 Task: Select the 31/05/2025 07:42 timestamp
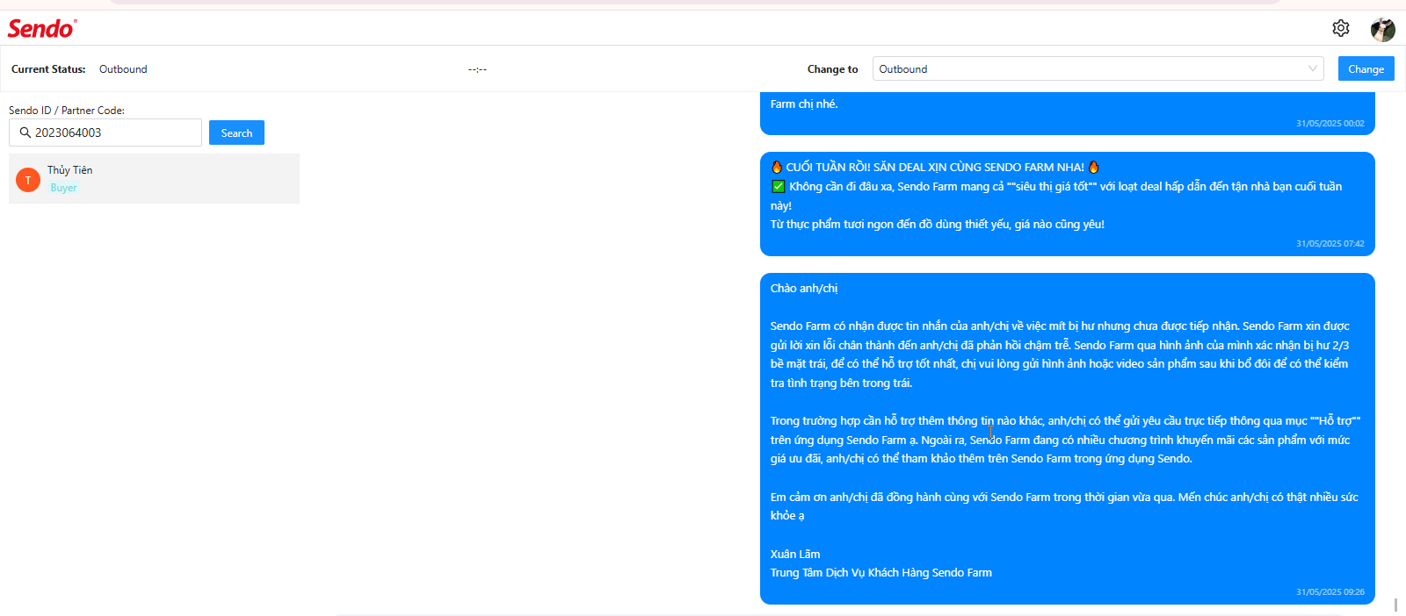(x=1330, y=244)
